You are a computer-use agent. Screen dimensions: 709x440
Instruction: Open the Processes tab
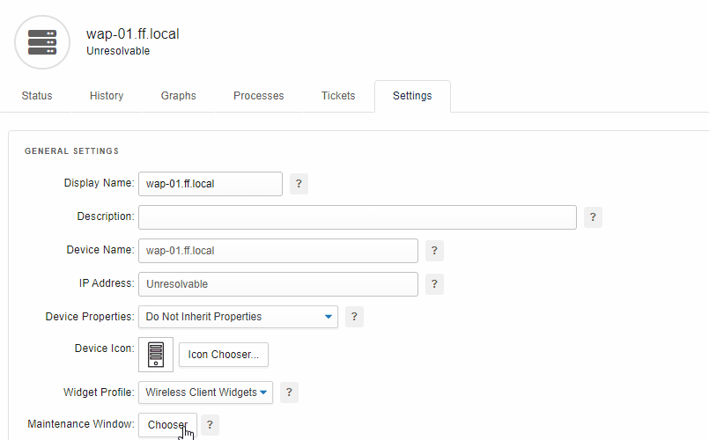[259, 96]
